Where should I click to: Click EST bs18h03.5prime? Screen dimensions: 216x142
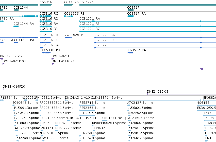(27, 123)
